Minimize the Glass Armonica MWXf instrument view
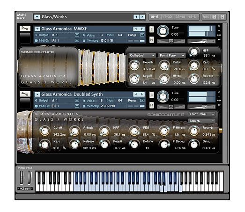This screenshot has width=245, height=212. point(219,30)
